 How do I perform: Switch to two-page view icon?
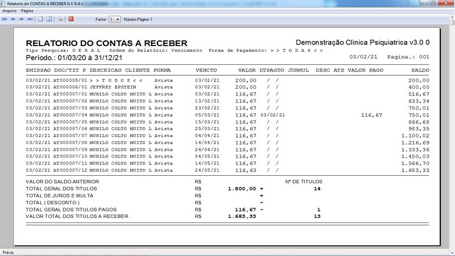(x=49, y=19)
